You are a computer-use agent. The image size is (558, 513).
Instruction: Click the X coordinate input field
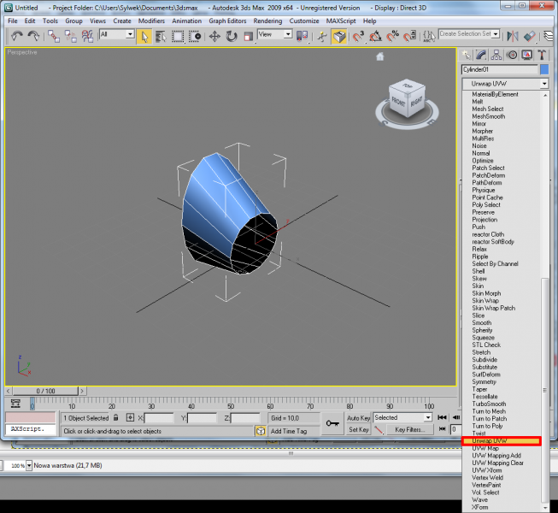[x=159, y=418]
